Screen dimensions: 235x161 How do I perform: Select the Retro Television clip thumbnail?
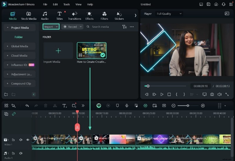click(92, 51)
